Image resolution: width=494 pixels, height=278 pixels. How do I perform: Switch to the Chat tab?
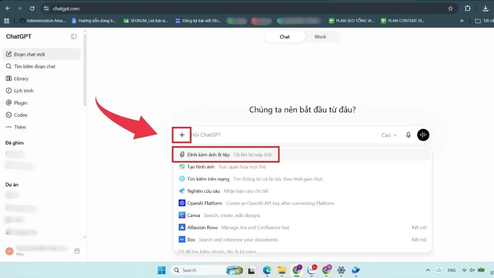284,37
